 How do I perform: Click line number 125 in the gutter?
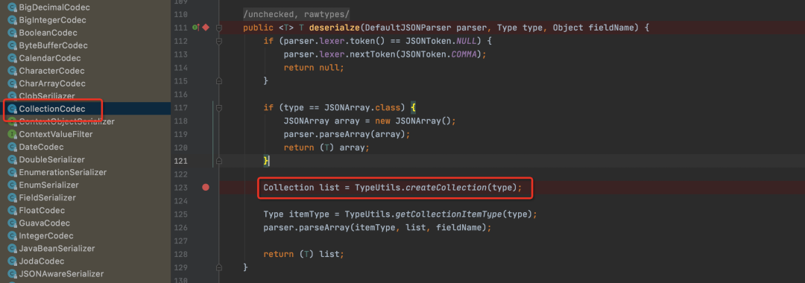click(180, 214)
